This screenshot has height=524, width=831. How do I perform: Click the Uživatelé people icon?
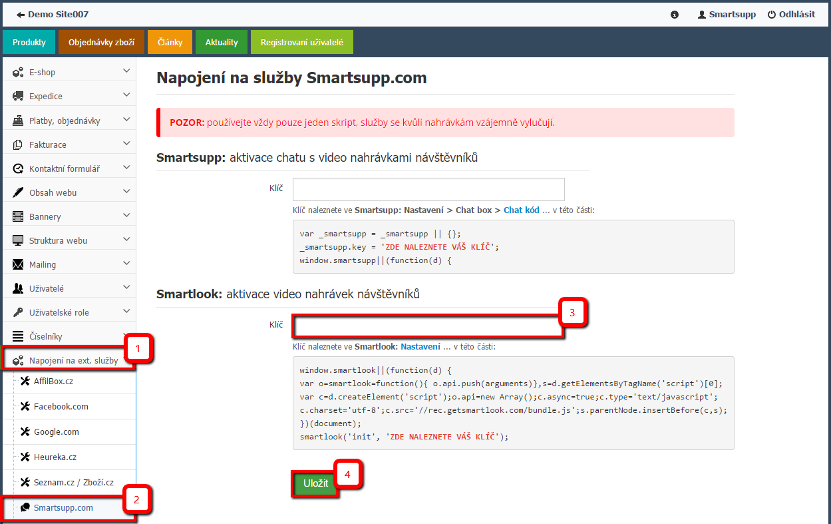18,288
